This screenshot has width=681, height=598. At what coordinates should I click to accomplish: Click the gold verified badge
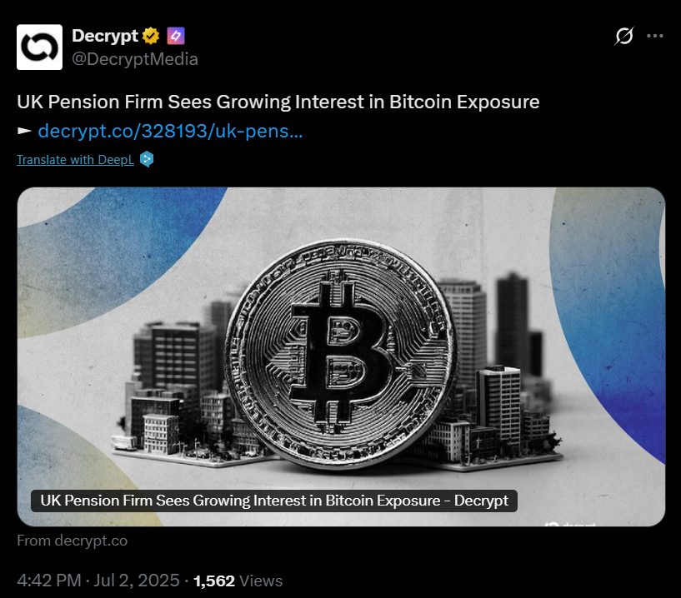pos(151,36)
